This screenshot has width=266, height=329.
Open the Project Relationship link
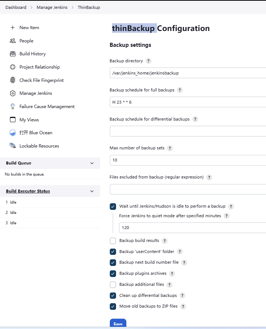pos(40,67)
